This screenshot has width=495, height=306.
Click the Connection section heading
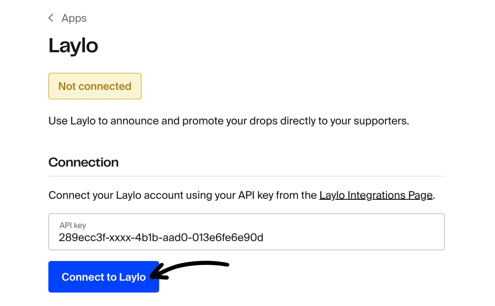point(83,162)
